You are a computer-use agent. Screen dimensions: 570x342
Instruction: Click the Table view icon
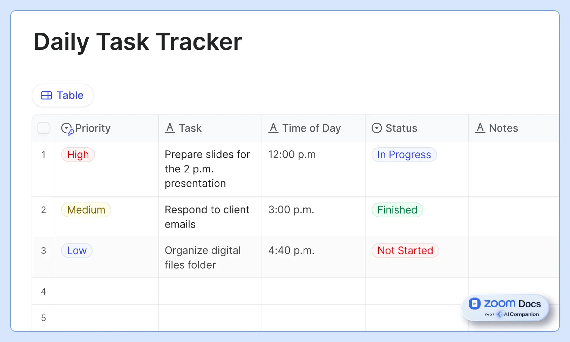[x=46, y=95]
